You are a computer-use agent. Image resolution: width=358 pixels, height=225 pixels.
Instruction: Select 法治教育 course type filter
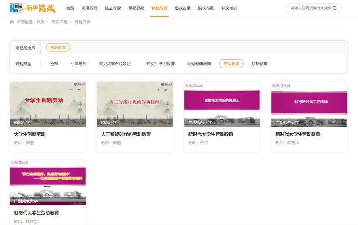pos(259,64)
